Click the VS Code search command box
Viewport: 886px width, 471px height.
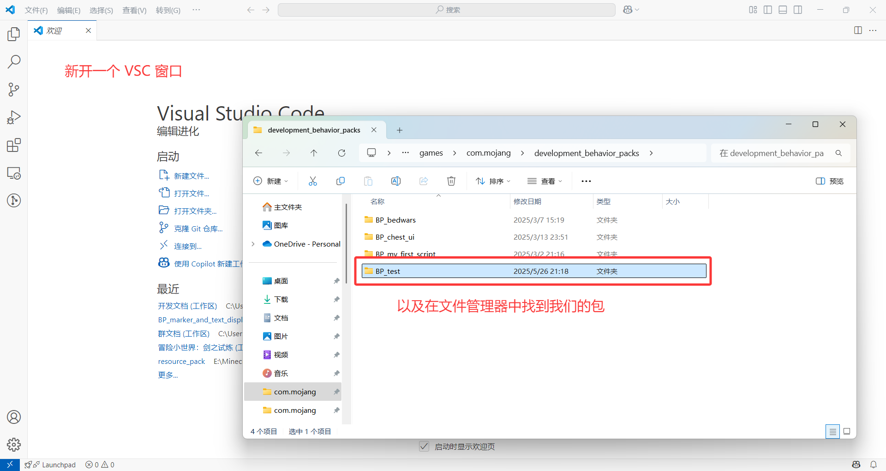click(446, 10)
